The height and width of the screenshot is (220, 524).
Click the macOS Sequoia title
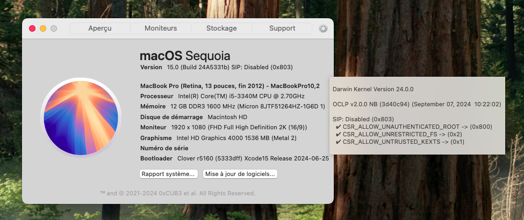click(x=185, y=56)
